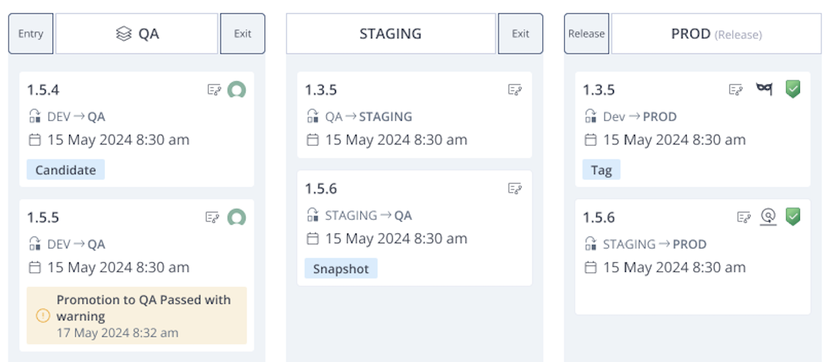
Task: Click the layers icon beside QA
Action: (x=124, y=34)
